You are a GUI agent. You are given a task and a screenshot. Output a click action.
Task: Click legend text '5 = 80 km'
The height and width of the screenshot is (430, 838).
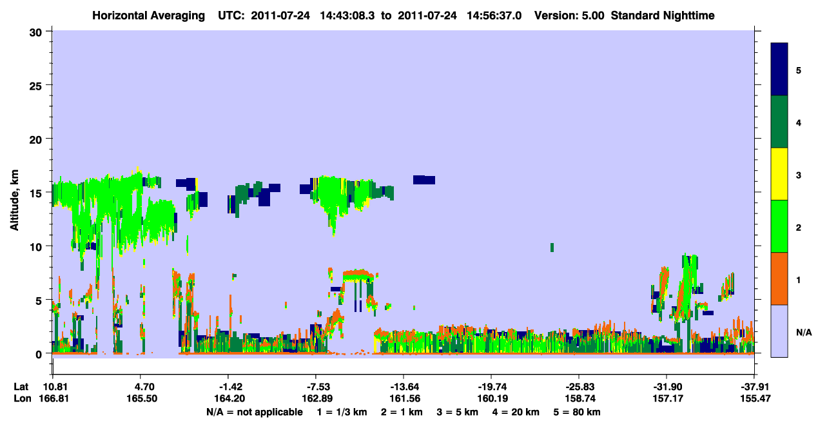[578, 412]
